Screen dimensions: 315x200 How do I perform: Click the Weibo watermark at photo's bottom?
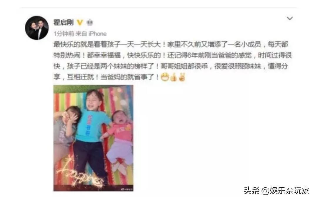pos(127,189)
